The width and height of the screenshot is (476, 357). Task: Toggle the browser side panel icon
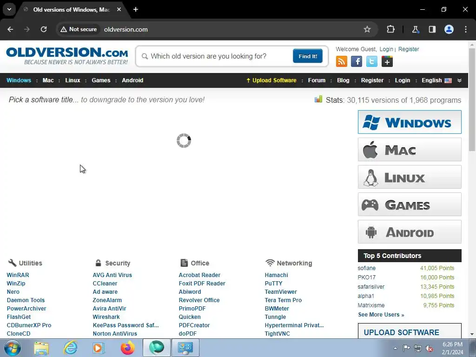tap(432, 29)
